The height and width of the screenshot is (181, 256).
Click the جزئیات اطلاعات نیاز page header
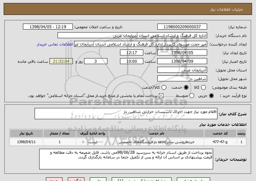226,9
